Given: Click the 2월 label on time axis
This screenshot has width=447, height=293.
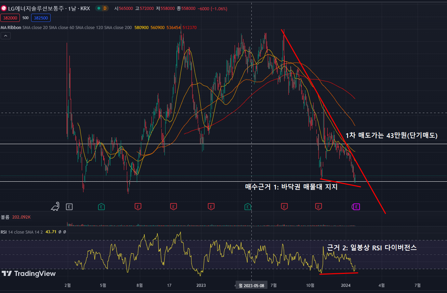Looking at the screenshot, I should tap(67, 285).
